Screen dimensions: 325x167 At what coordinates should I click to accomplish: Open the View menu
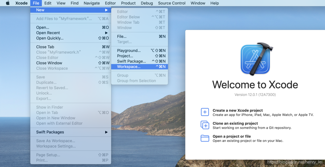pyautogui.click(x=61, y=3)
